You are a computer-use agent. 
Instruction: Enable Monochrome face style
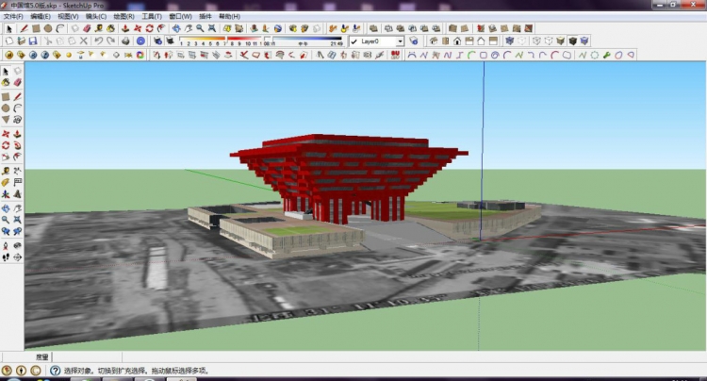[x=584, y=41]
